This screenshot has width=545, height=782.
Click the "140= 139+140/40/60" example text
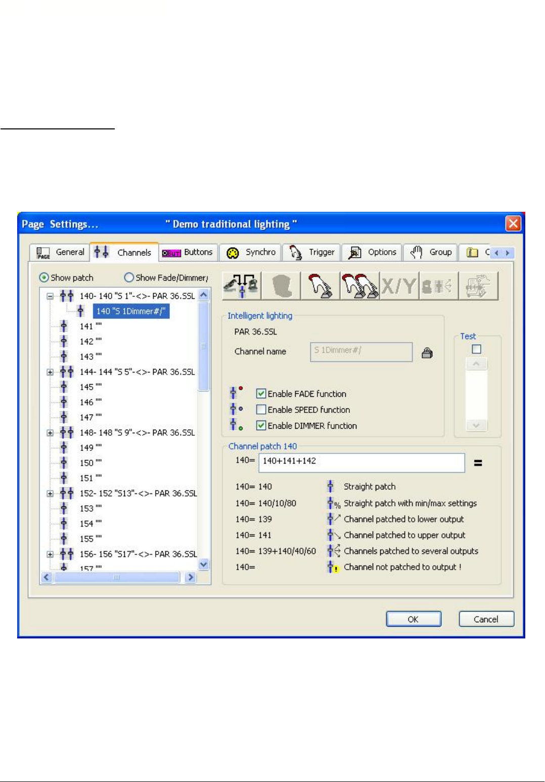pyautogui.click(x=276, y=551)
